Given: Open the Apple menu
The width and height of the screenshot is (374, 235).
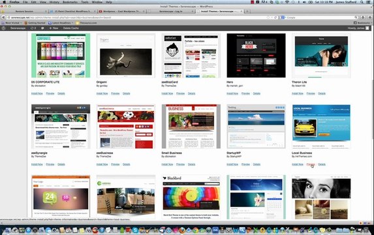Looking at the screenshot, I should [x=4, y=2].
